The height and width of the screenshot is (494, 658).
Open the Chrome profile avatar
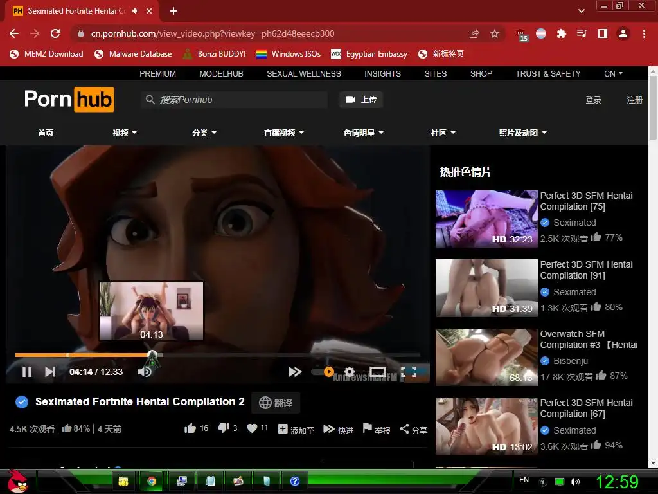tap(623, 33)
